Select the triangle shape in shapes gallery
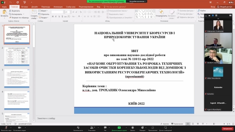 click(x=137, y=14)
